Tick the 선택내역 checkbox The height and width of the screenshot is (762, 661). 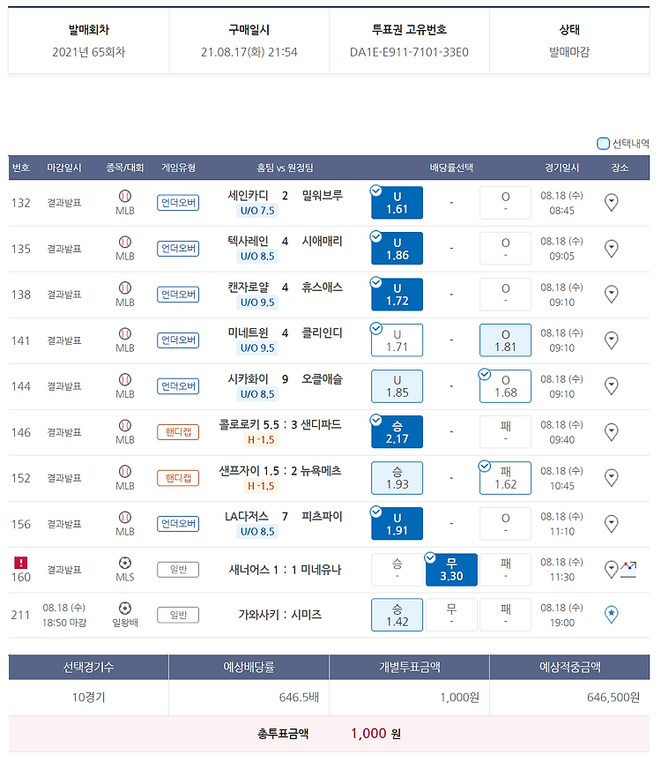pos(603,144)
